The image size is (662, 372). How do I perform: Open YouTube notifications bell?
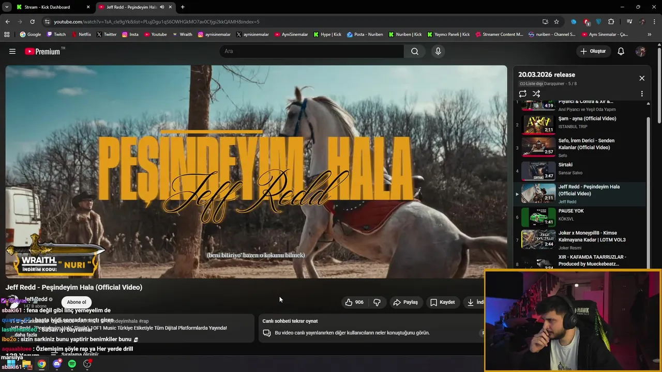621,51
